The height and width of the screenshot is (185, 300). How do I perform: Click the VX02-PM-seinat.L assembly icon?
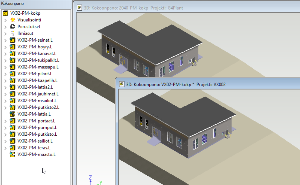click(x=13, y=40)
